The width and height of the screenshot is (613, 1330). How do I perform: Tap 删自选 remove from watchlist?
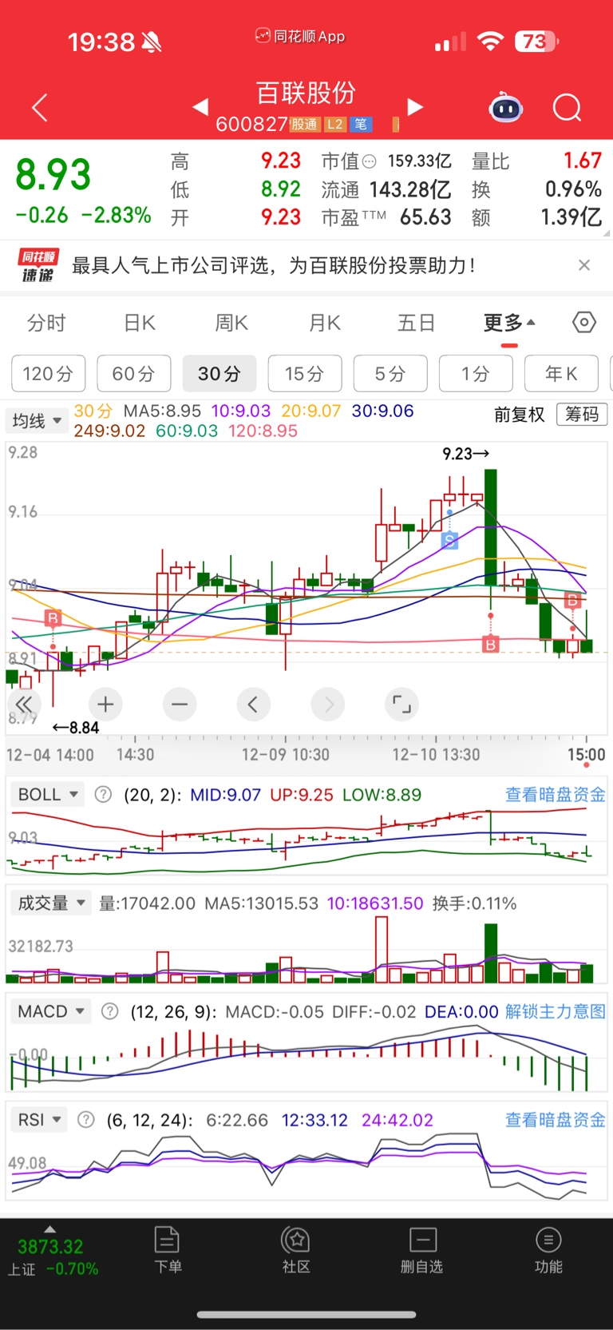(422, 1249)
